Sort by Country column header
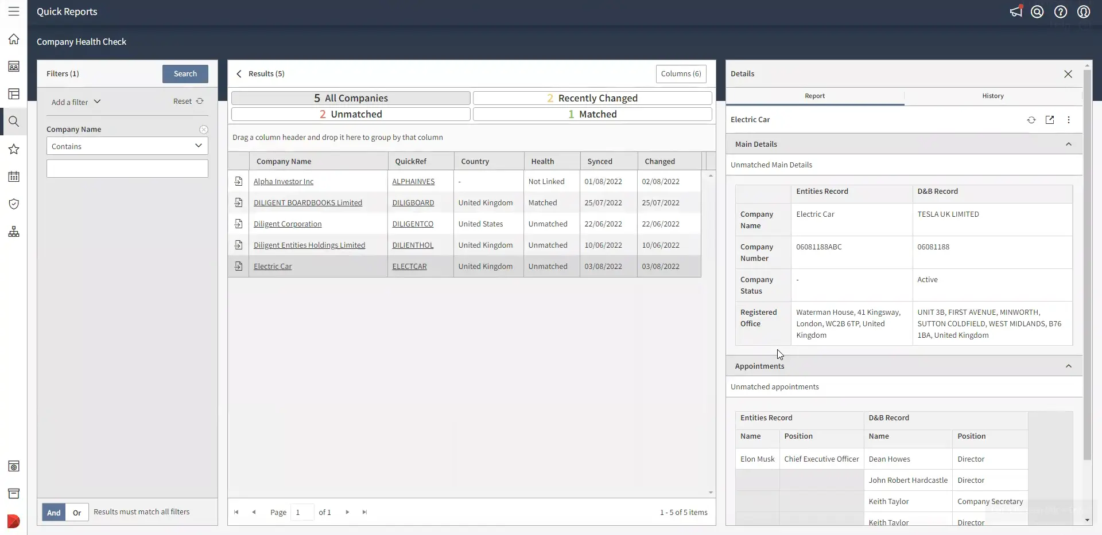This screenshot has width=1102, height=535. pos(488,161)
